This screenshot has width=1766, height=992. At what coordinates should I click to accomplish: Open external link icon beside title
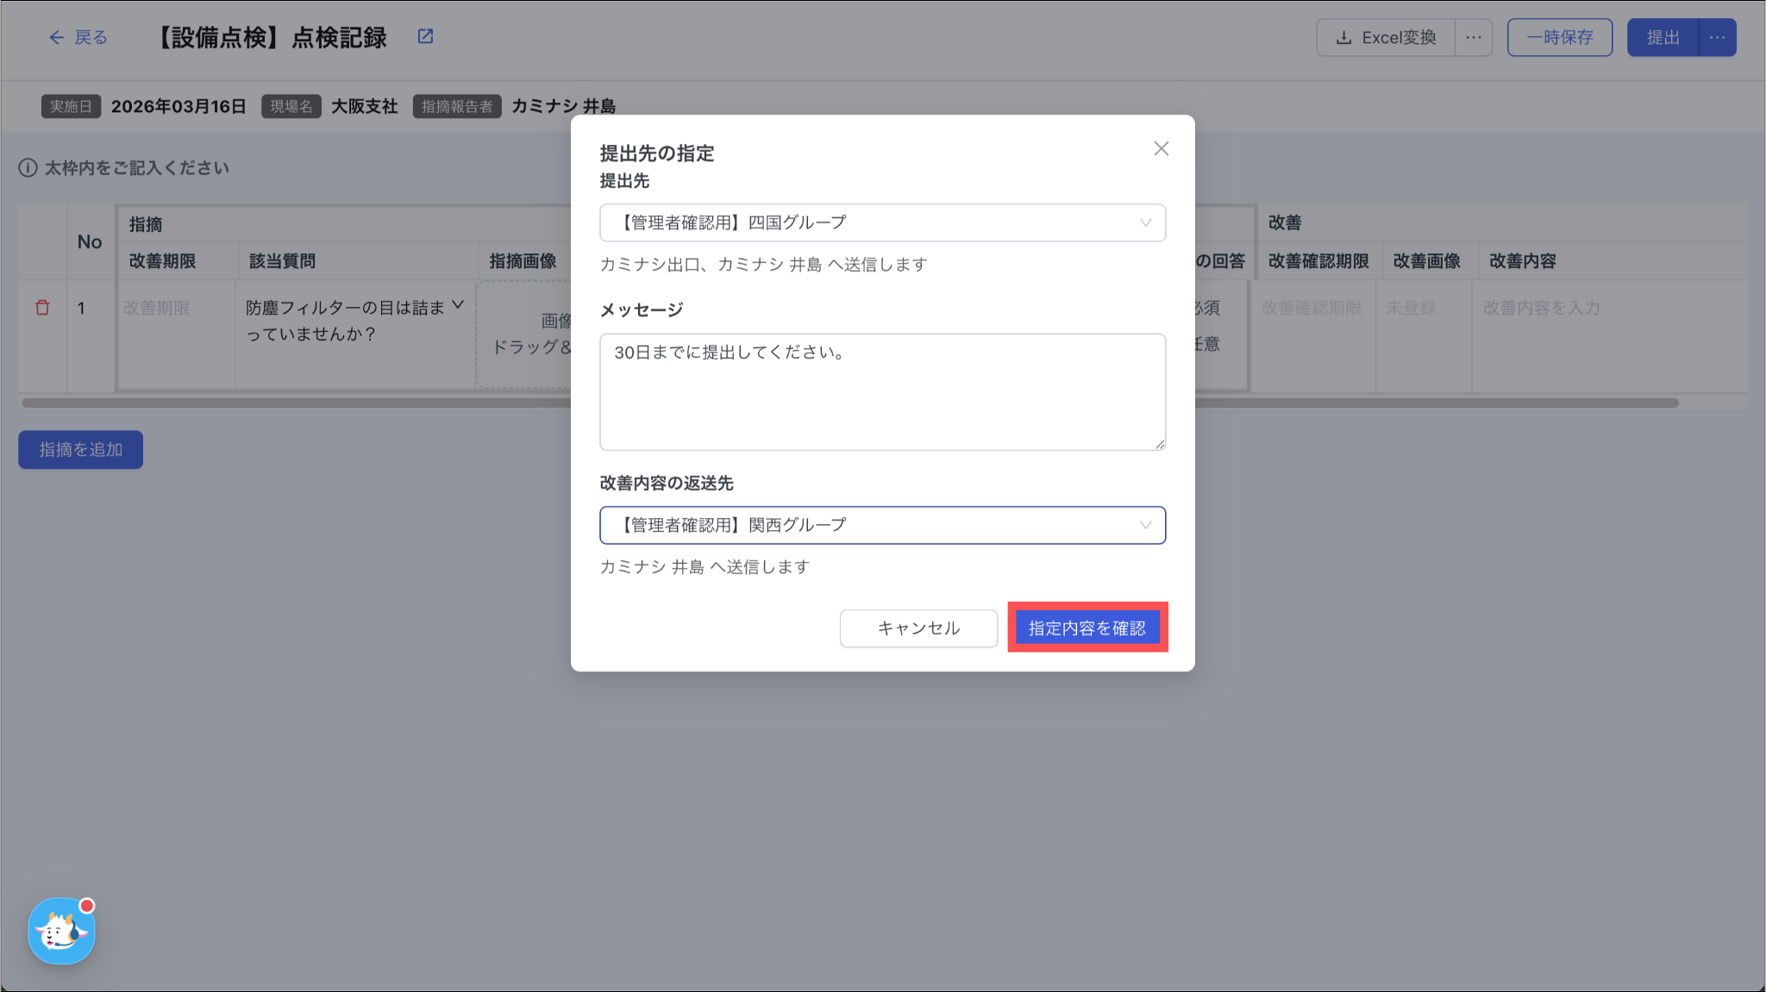[425, 36]
